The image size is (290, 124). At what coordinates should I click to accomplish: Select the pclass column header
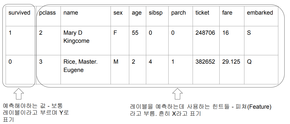coord(47,13)
